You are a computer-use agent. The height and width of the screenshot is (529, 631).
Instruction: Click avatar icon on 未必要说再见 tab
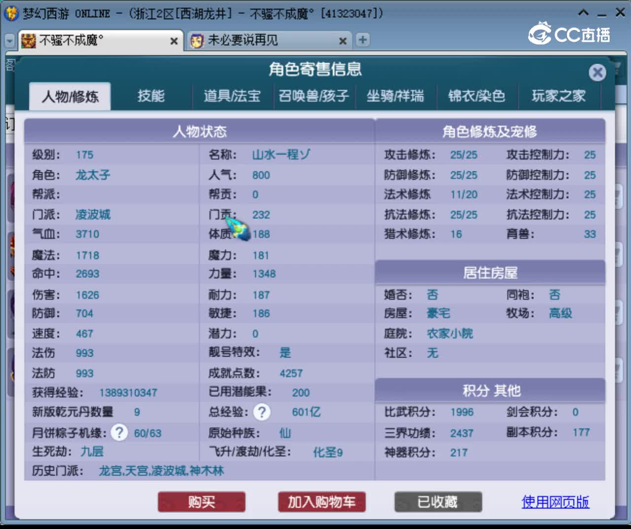(x=197, y=40)
